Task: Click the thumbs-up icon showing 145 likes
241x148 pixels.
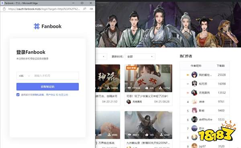Action: 147,135
